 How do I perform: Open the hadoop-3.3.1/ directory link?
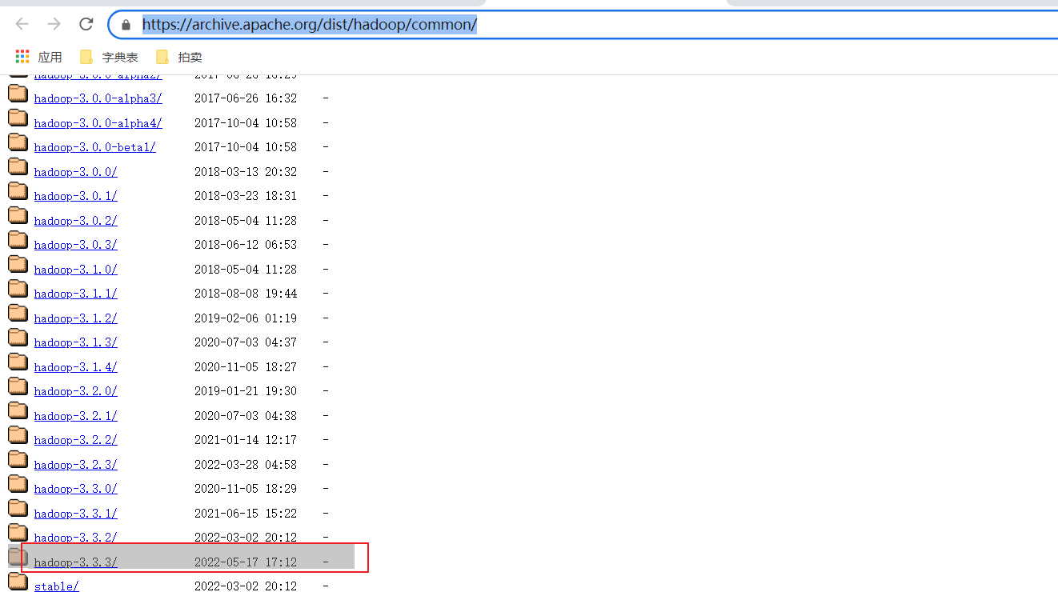[75, 514]
